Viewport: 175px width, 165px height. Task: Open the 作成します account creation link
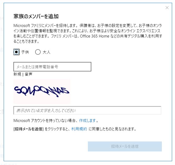pos(87,121)
